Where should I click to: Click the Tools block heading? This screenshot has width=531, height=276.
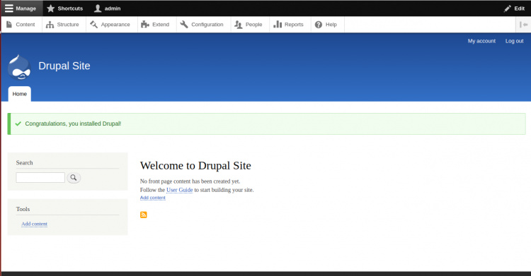(x=23, y=209)
